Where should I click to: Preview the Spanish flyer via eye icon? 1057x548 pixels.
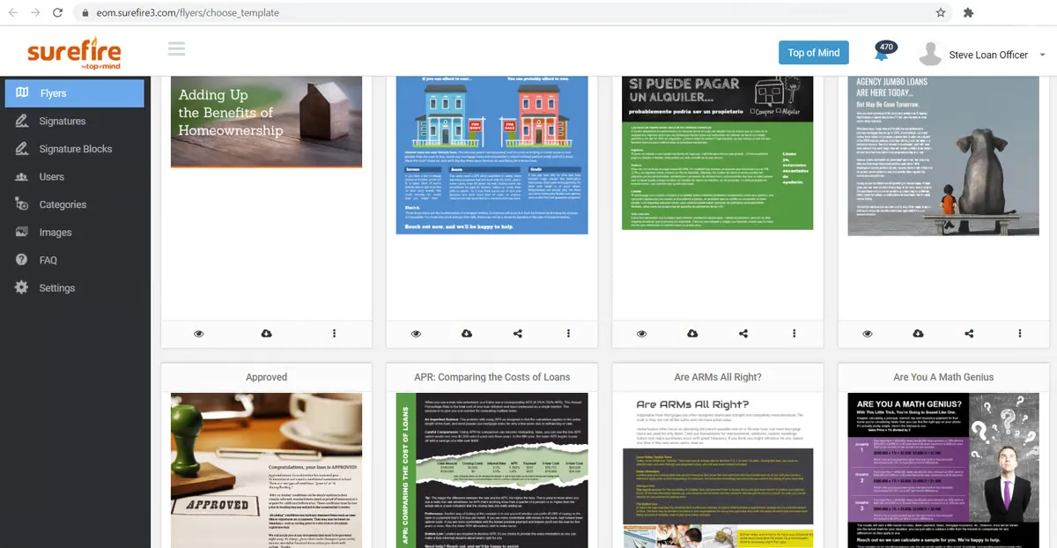click(x=642, y=334)
